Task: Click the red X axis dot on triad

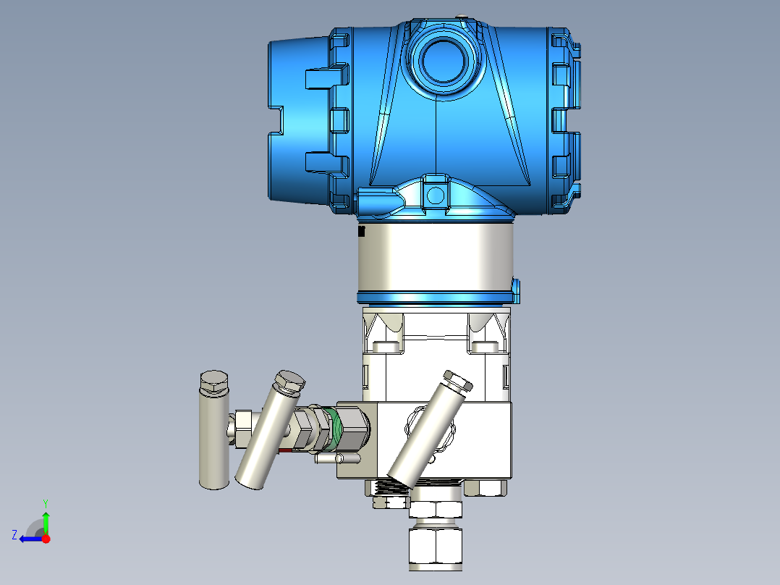Action: tap(46, 538)
